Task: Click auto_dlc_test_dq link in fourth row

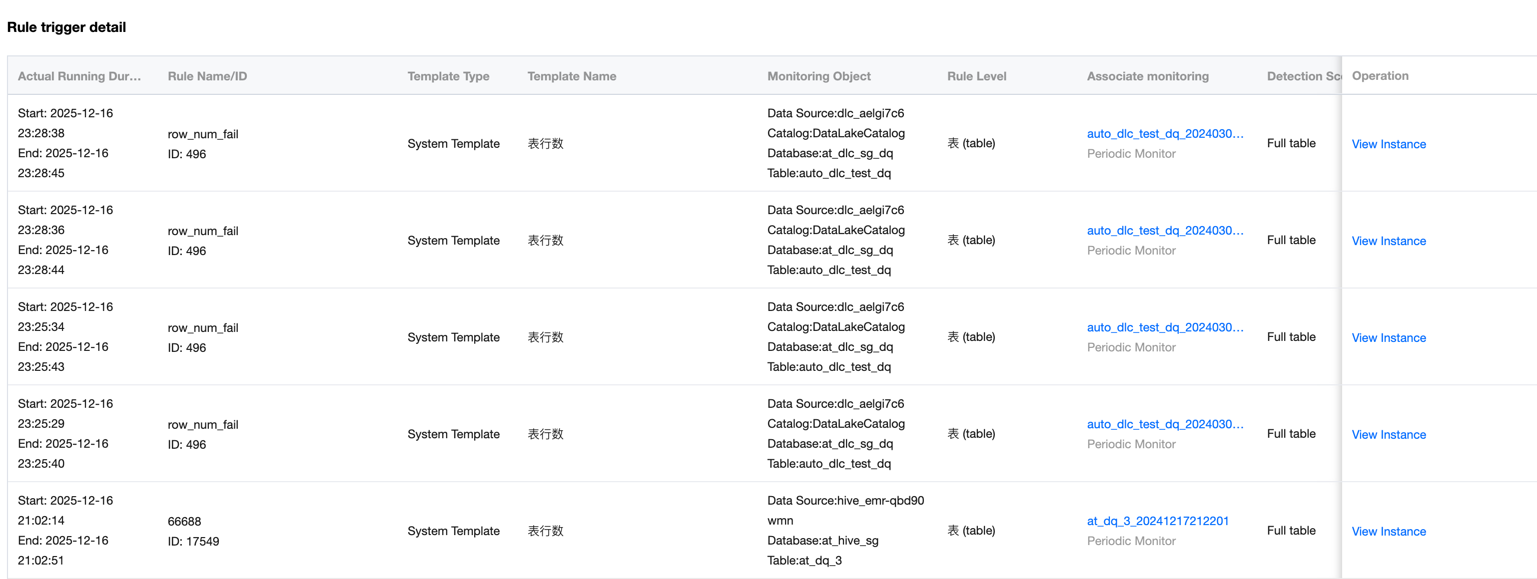Action: (1165, 424)
